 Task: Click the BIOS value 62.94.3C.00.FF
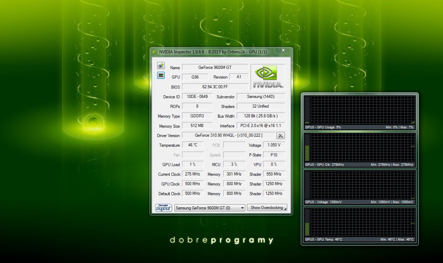215,87
